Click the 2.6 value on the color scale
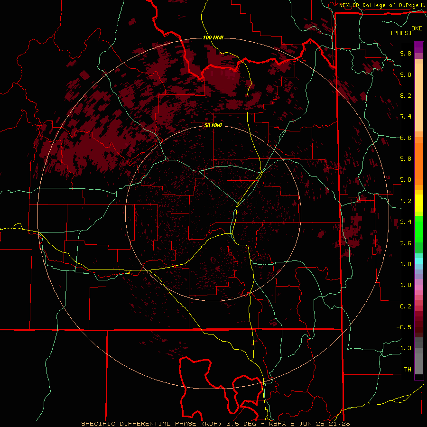The height and width of the screenshot is (427, 427). click(406, 243)
